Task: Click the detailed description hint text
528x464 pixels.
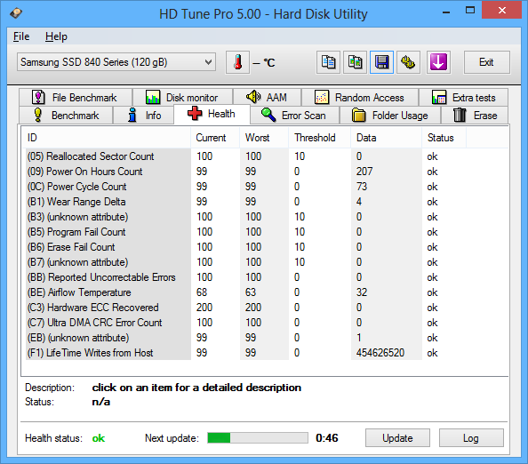Action: tap(196, 388)
